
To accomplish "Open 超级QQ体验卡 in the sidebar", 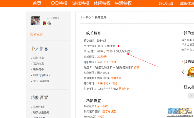I will [x=42, y=75].
